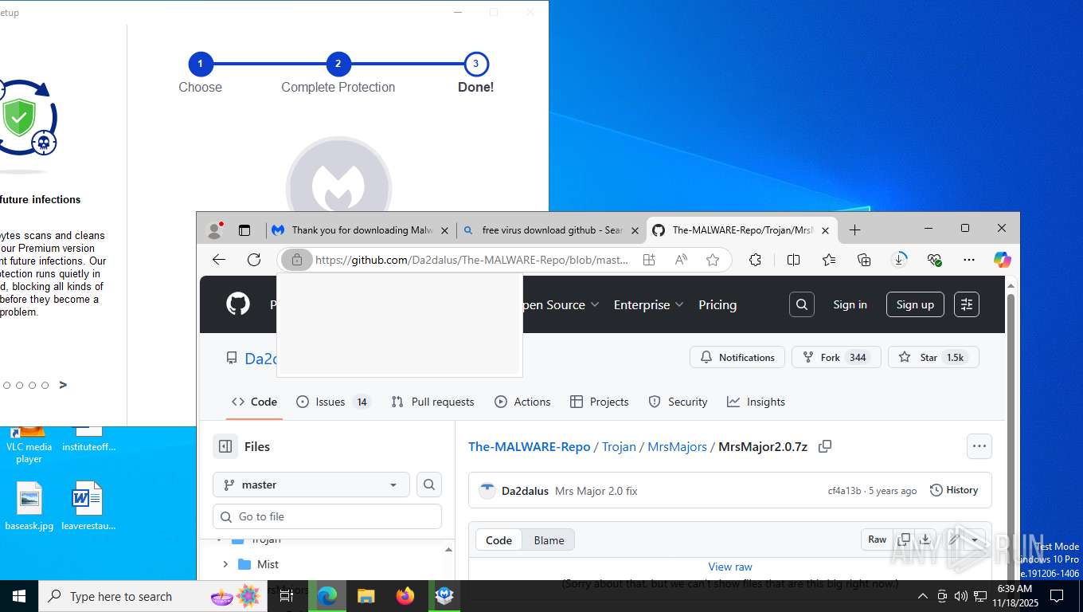Image resolution: width=1083 pixels, height=612 pixels.
Task: Add page to favorites star
Action: 713,260
